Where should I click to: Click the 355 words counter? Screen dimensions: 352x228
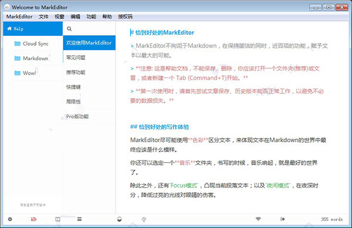click(x=332, y=219)
